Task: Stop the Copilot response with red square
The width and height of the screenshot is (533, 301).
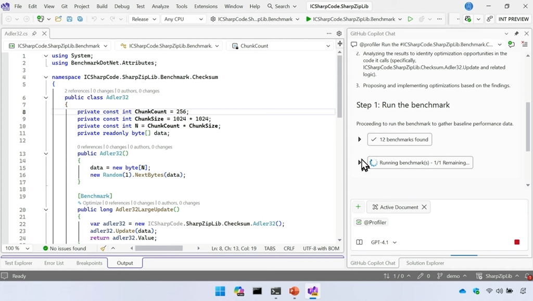Action: pyautogui.click(x=517, y=242)
